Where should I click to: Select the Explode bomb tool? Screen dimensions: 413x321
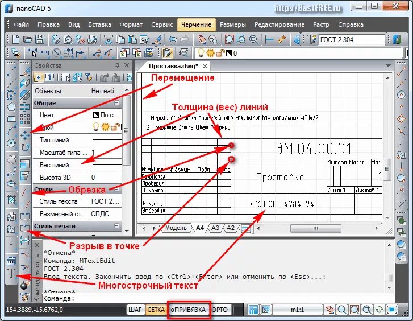[x=25, y=285]
